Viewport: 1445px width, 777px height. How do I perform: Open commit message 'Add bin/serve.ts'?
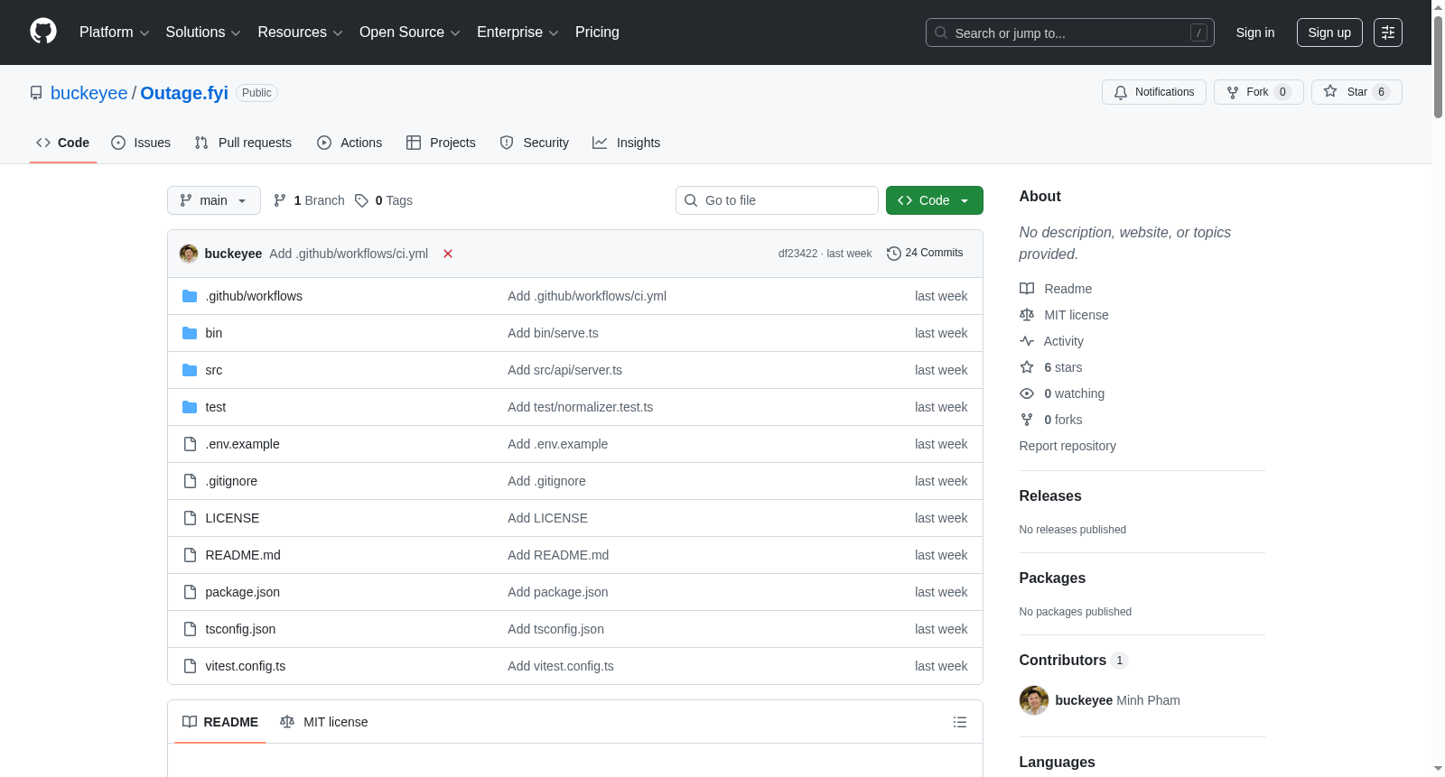tap(553, 333)
